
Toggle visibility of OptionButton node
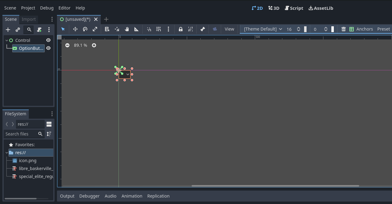pos(48,48)
